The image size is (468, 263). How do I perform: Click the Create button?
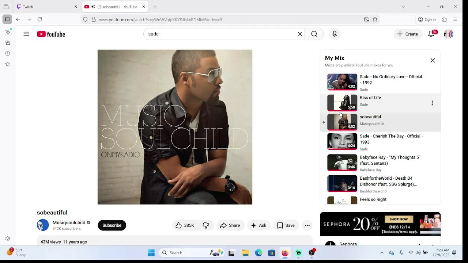(x=408, y=34)
